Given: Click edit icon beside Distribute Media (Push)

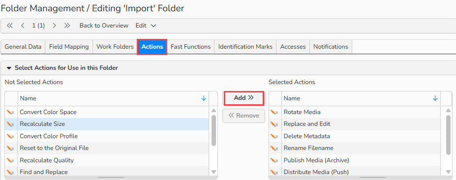Looking at the screenshot, I should coord(274,172).
